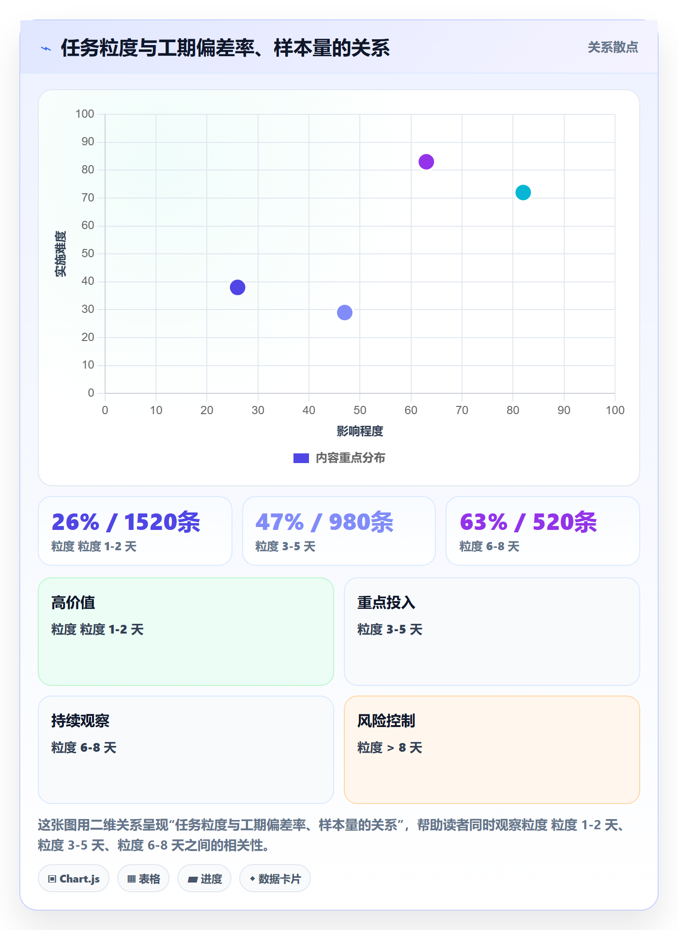The image size is (678, 930).
Task: Open the 63% / 520条 data card
Action: tap(543, 531)
